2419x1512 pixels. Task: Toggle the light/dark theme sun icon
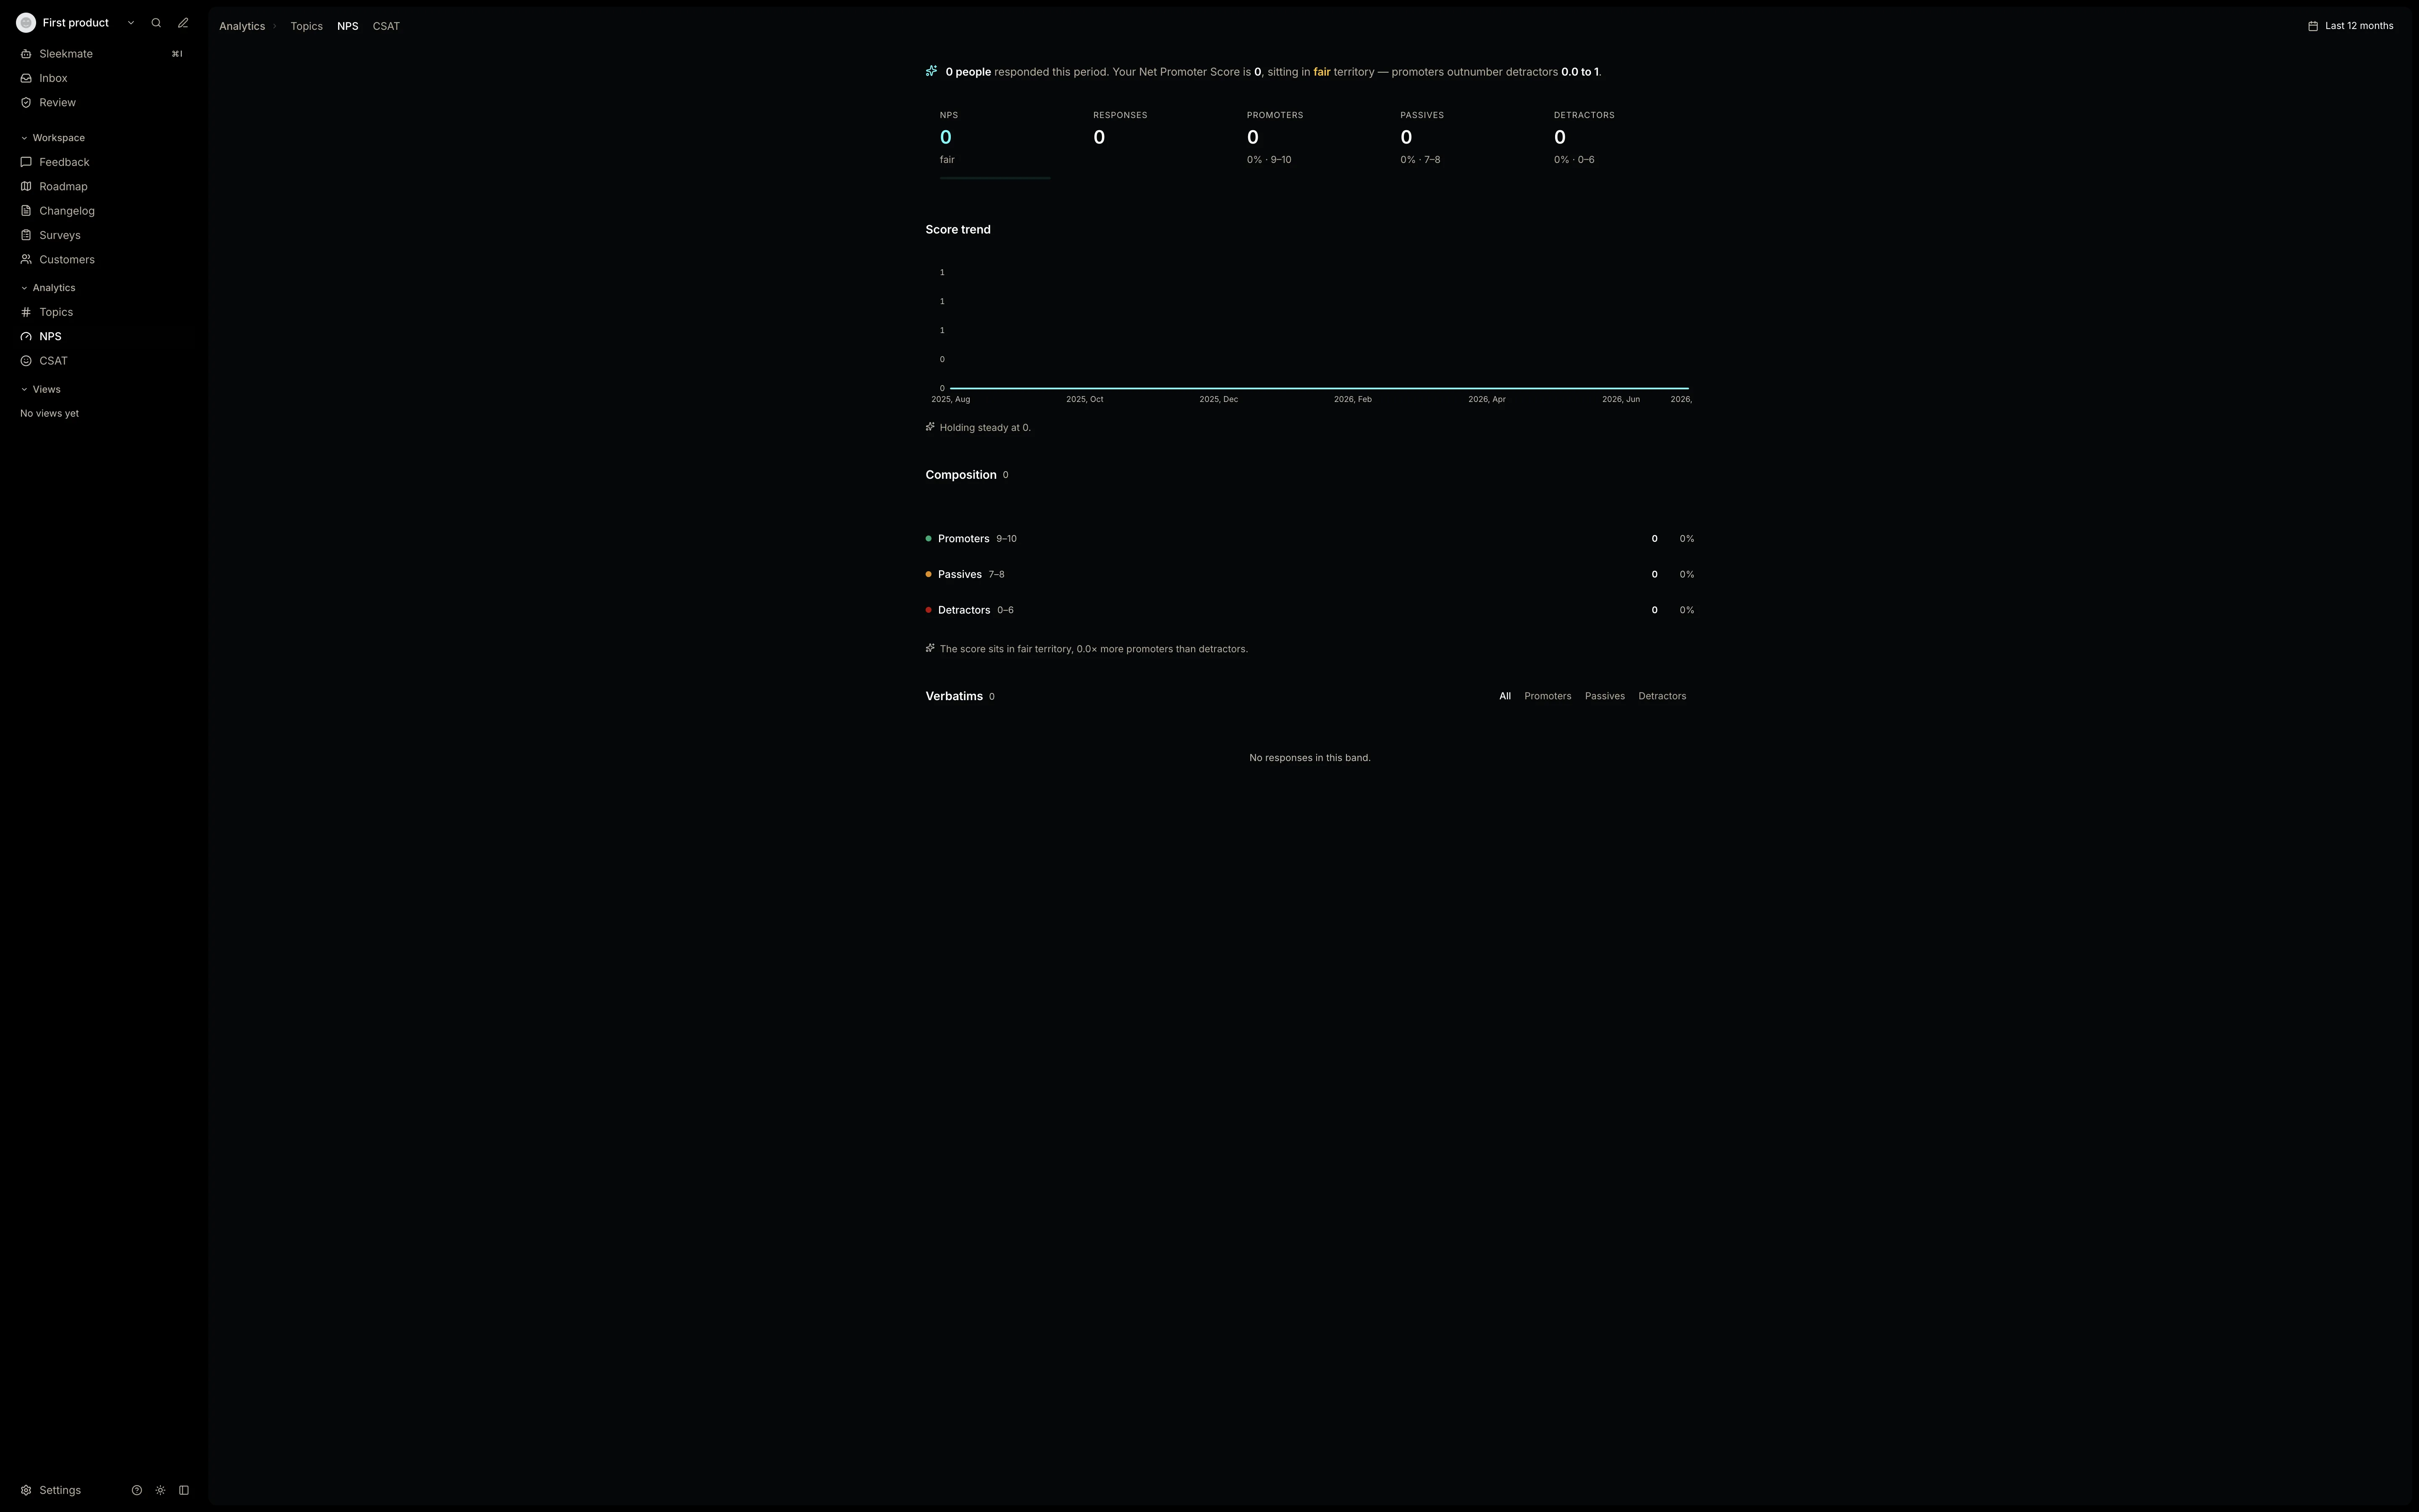(160, 1490)
